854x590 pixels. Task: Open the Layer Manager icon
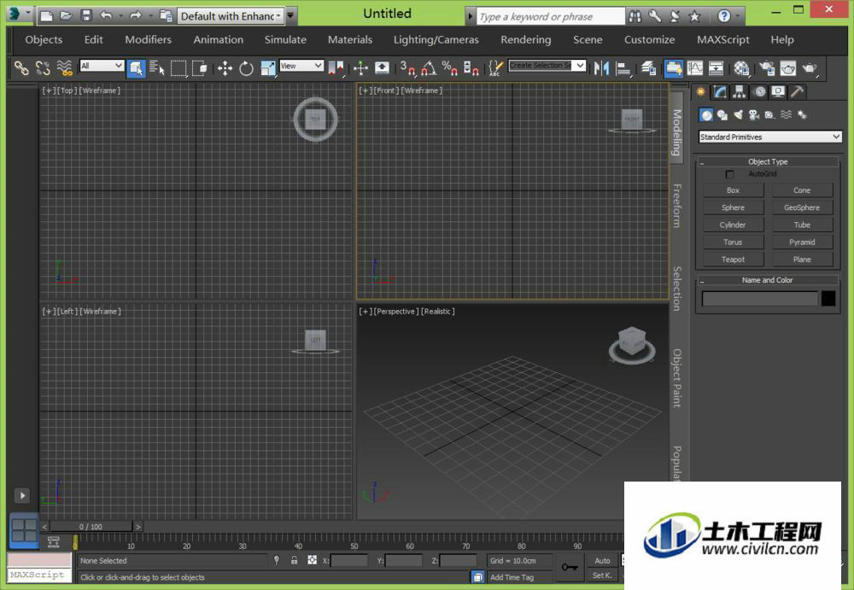[x=648, y=68]
